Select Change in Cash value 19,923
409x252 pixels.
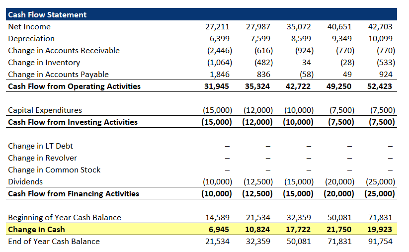pyautogui.click(x=380, y=230)
